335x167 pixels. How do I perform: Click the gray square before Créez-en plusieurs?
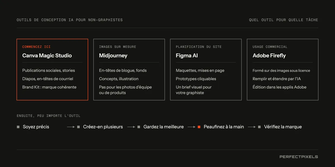coord(78,127)
